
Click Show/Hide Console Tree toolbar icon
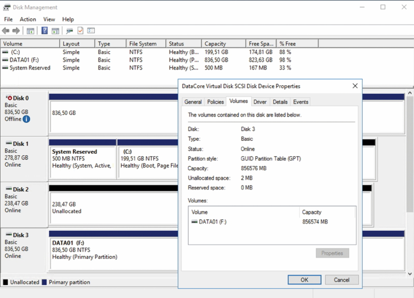[x=30, y=31]
